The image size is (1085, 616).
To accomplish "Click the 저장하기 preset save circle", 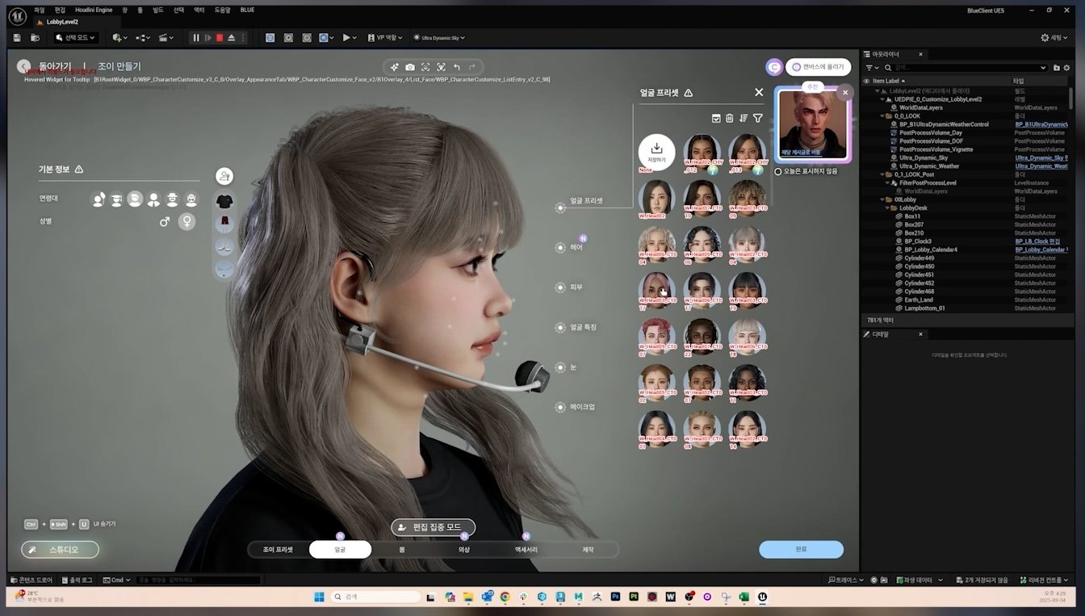I will [x=656, y=151].
